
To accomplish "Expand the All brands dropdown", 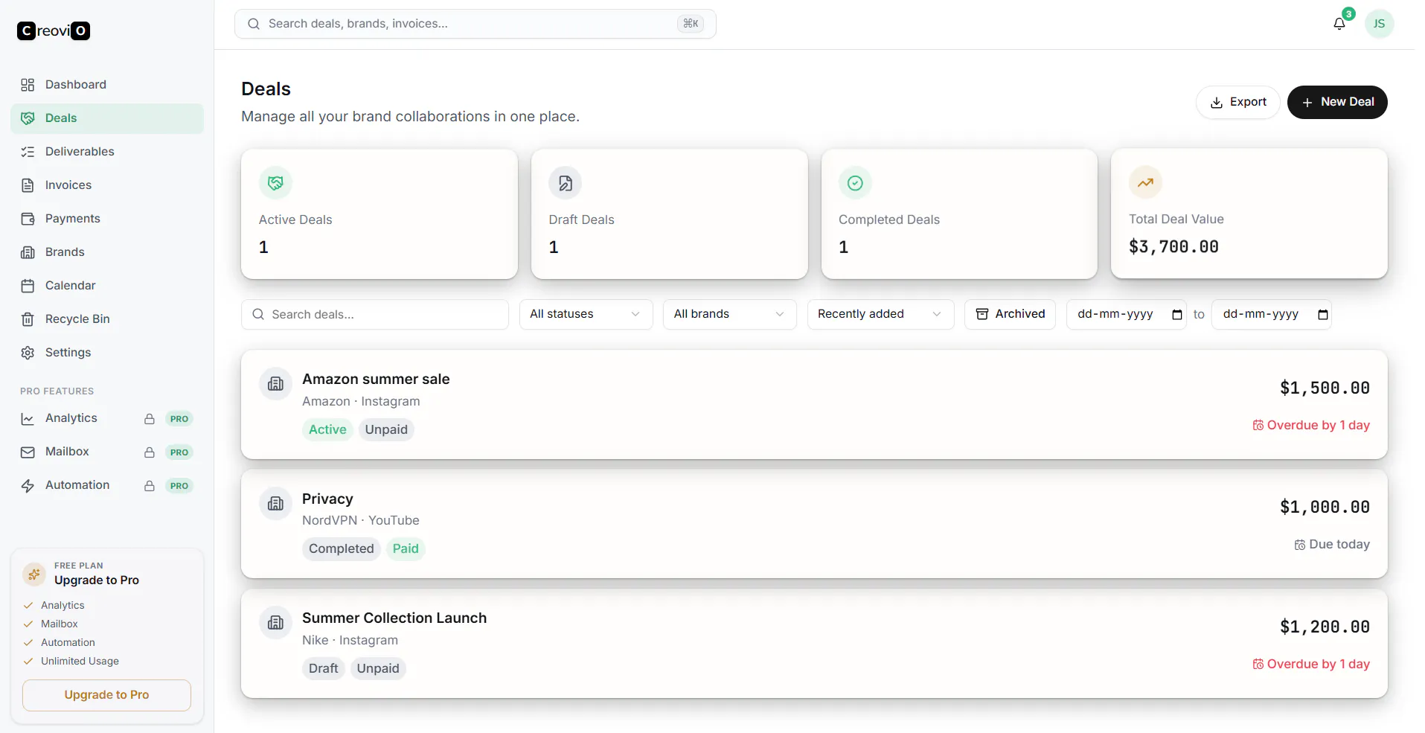I will (x=729, y=314).
